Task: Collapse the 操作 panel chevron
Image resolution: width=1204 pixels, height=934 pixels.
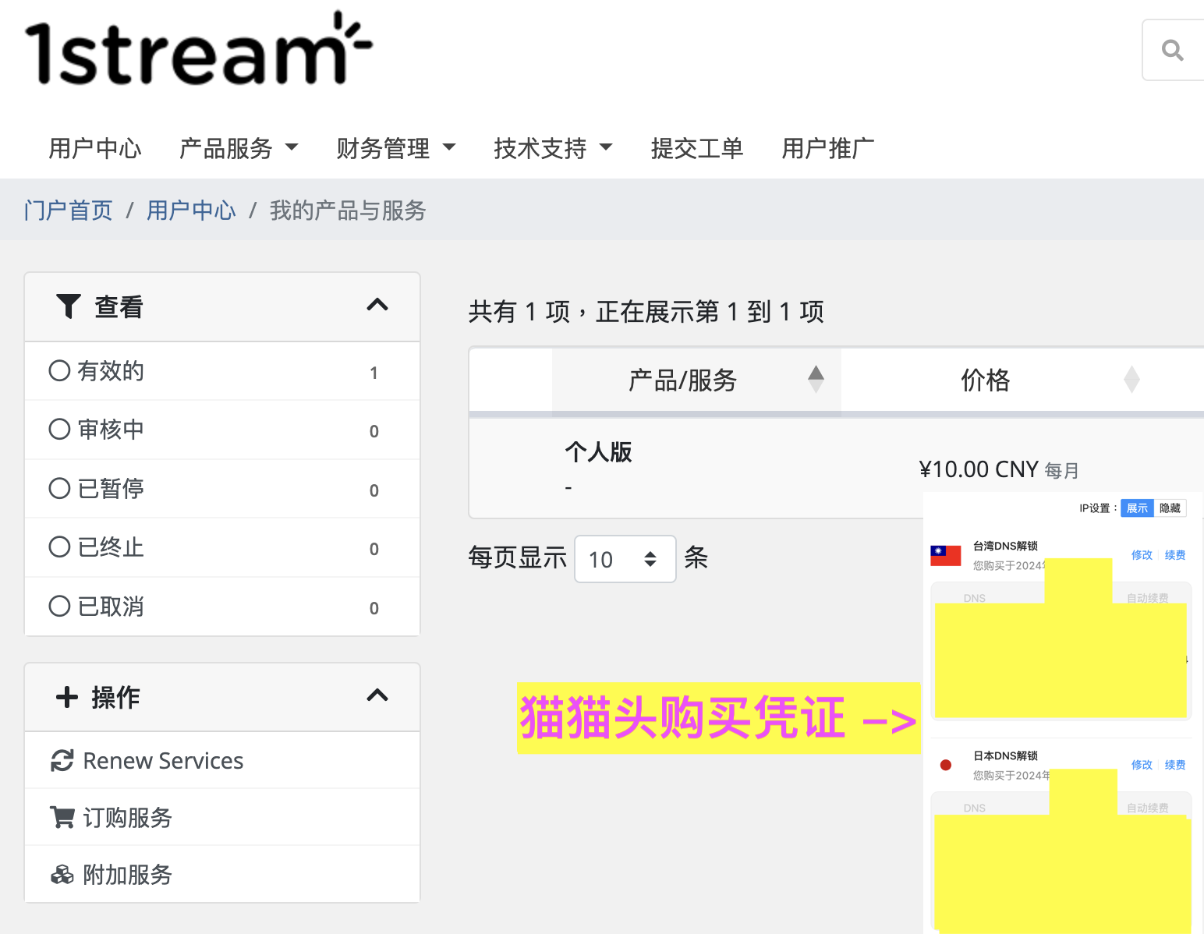Action: [x=377, y=695]
